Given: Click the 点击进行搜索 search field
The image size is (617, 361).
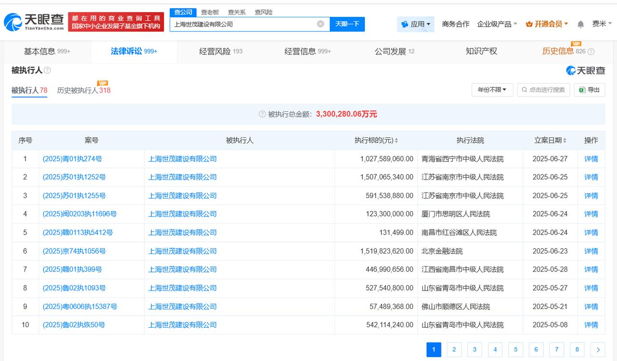Looking at the screenshot, I should pyautogui.click(x=544, y=90).
